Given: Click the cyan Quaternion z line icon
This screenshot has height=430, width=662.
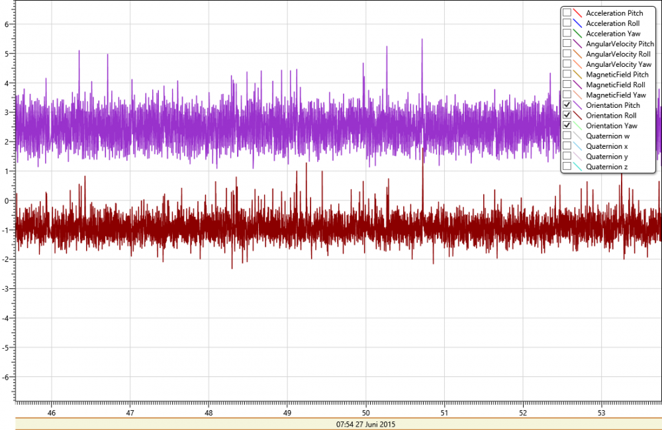Looking at the screenshot, I should pyautogui.click(x=578, y=167).
